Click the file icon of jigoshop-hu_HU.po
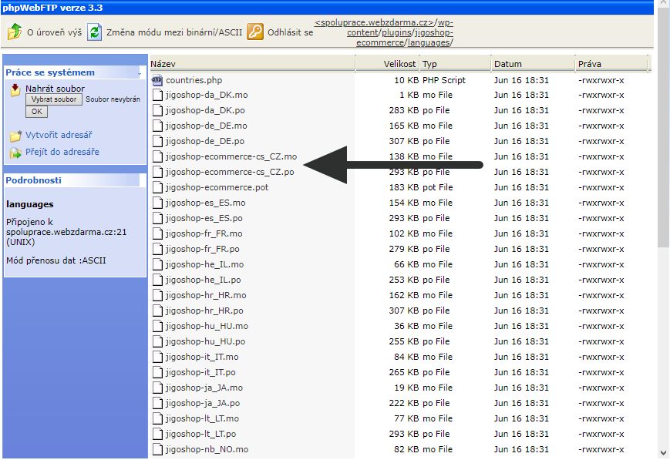The height and width of the screenshot is (460, 670). (x=158, y=341)
